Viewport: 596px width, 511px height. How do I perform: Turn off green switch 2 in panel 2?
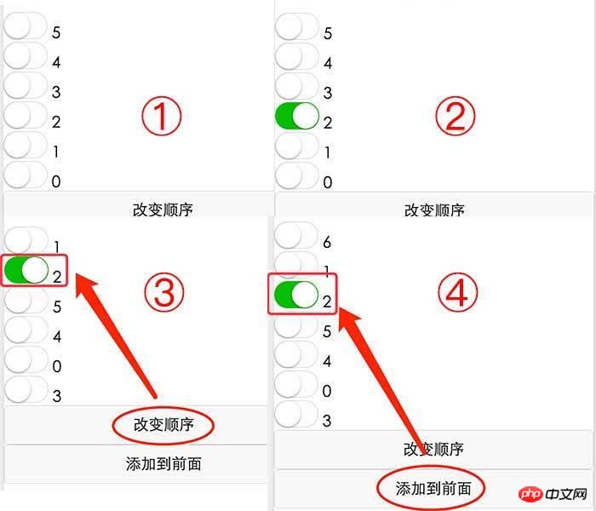click(297, 116)
